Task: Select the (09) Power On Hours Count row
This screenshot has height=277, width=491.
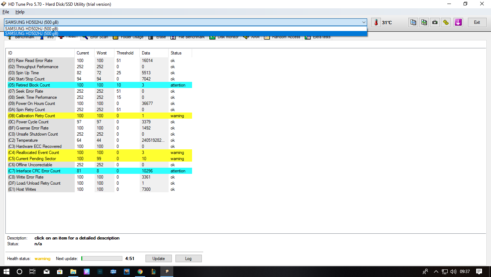Action: [100, 104]
